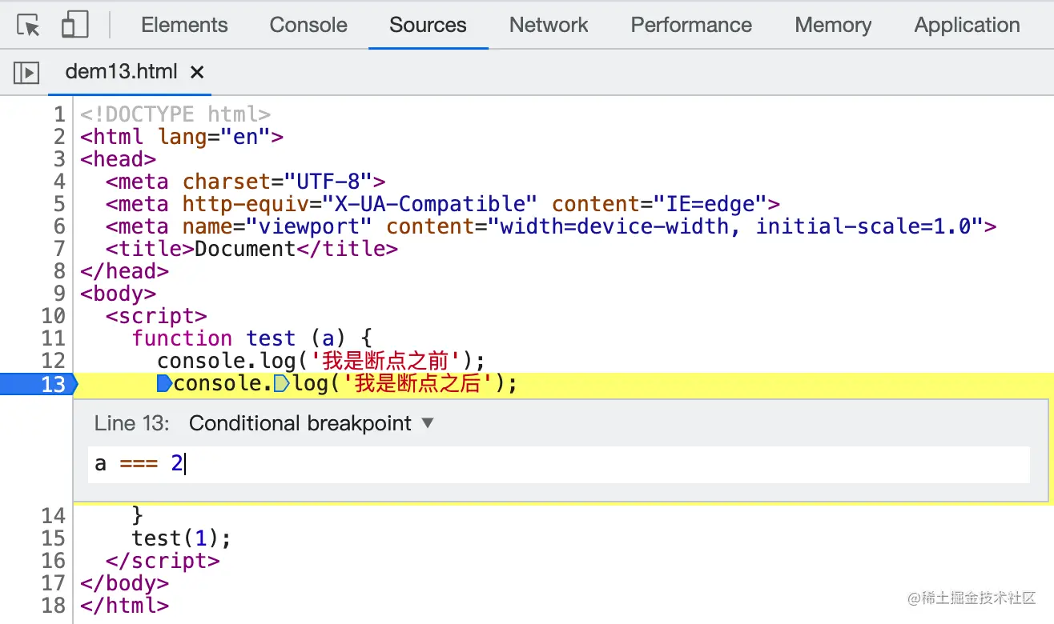Screen dimensions: 1054x624
Task: Click the '<title>Document</title>' line
Action: click(x=251, y=249)
